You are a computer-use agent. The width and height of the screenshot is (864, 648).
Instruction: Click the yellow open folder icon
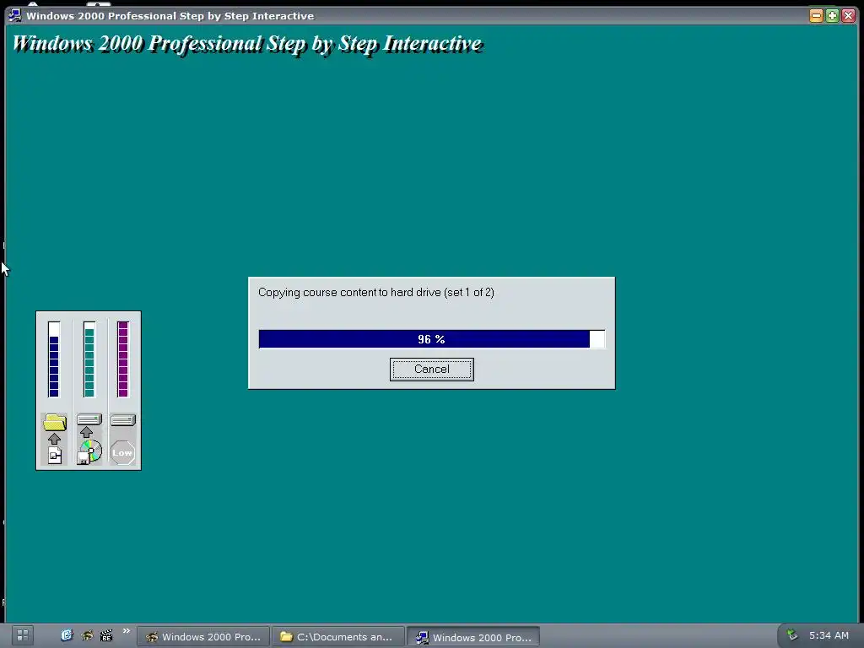point(55,423)
